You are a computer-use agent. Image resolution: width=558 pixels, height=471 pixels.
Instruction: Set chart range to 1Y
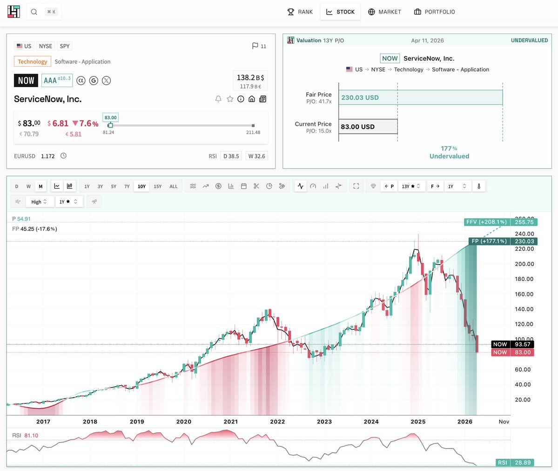[x=87, y=186]
